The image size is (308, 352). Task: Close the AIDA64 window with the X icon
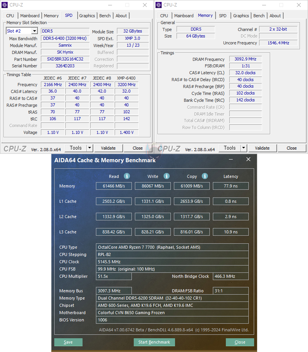click(248, 159)
